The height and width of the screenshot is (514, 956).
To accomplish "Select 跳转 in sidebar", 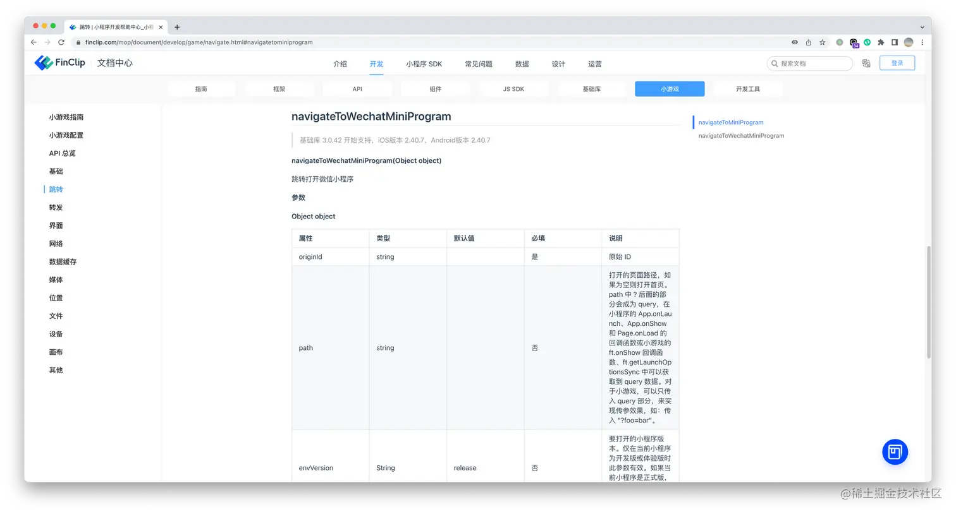I will (x=56, y=189).
